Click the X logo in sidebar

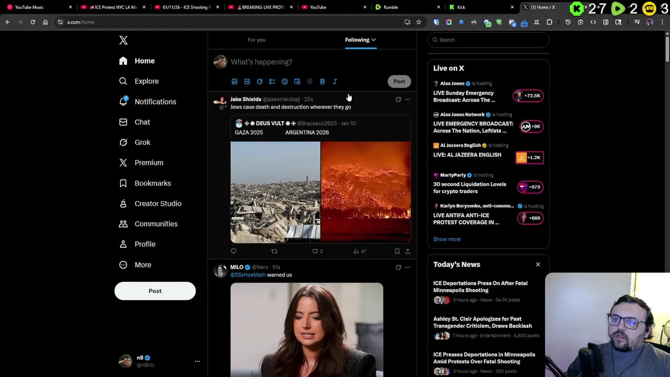[124, 40]
